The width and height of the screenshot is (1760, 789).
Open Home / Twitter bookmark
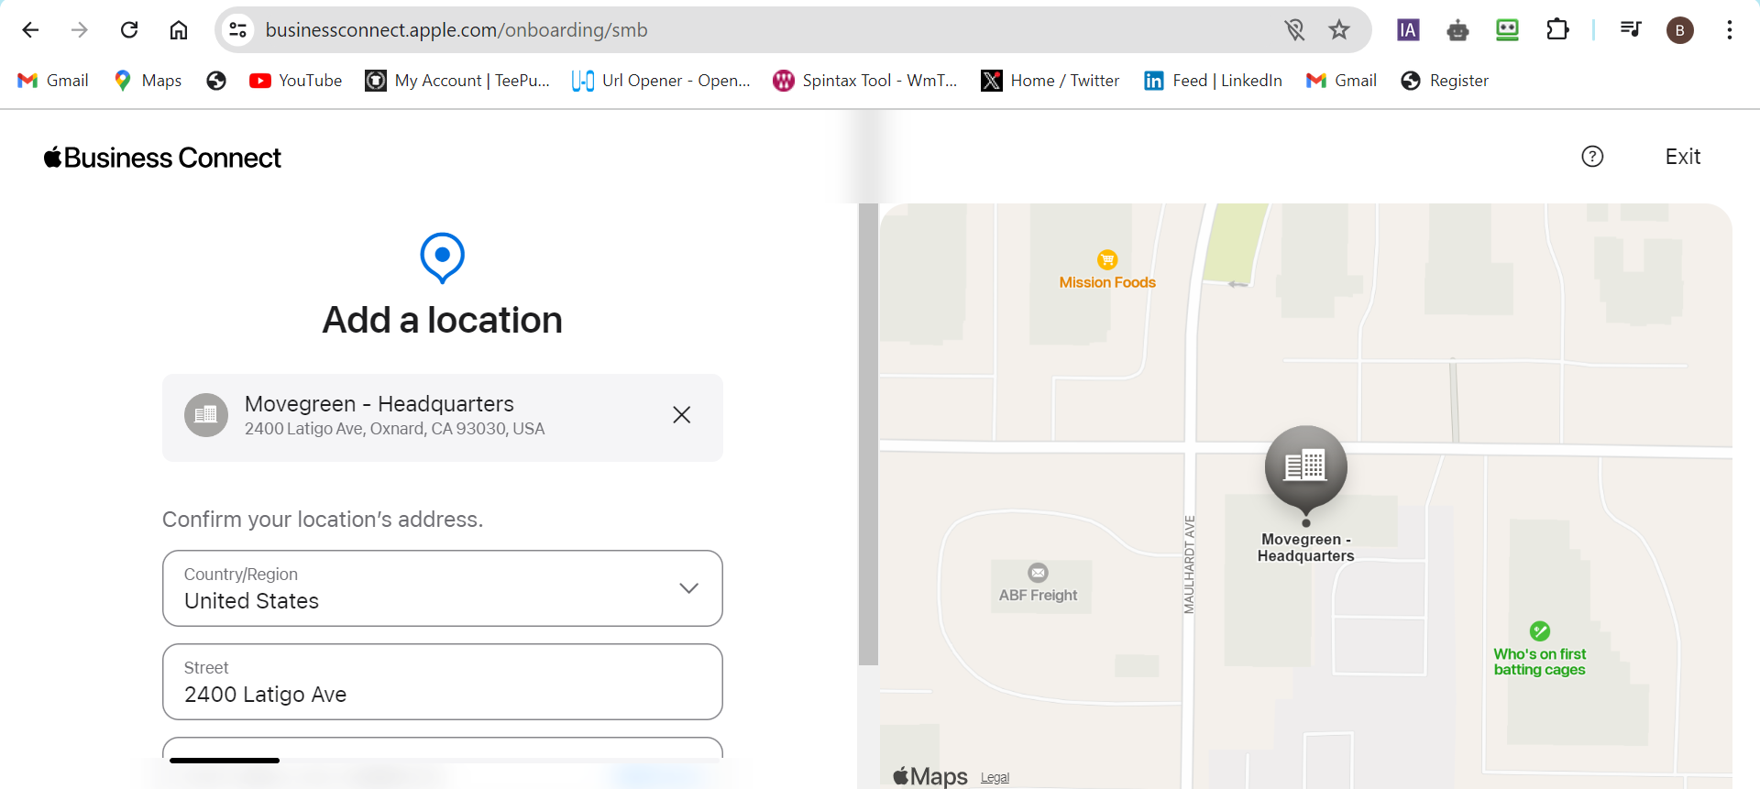(x=1050, y=81)
